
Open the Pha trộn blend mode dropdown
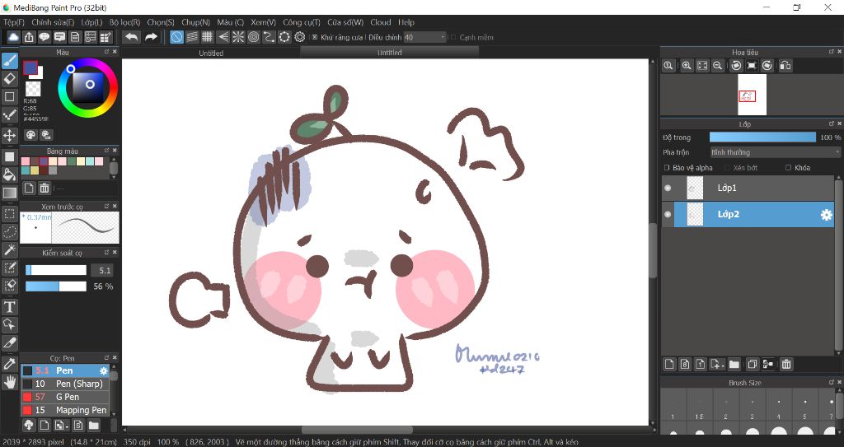click(775, 152)
